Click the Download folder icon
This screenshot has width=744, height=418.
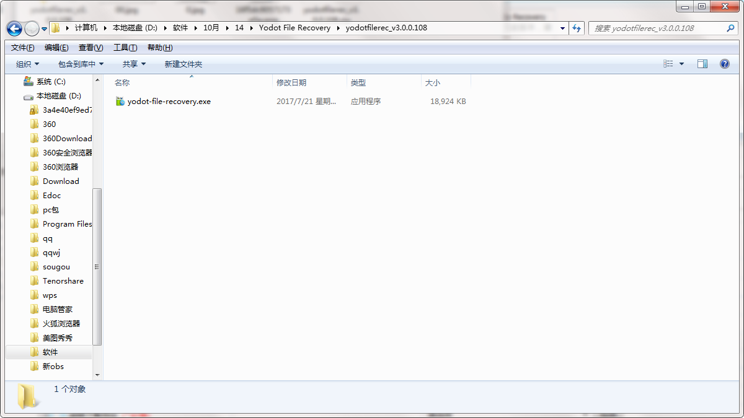coord(35,181)
